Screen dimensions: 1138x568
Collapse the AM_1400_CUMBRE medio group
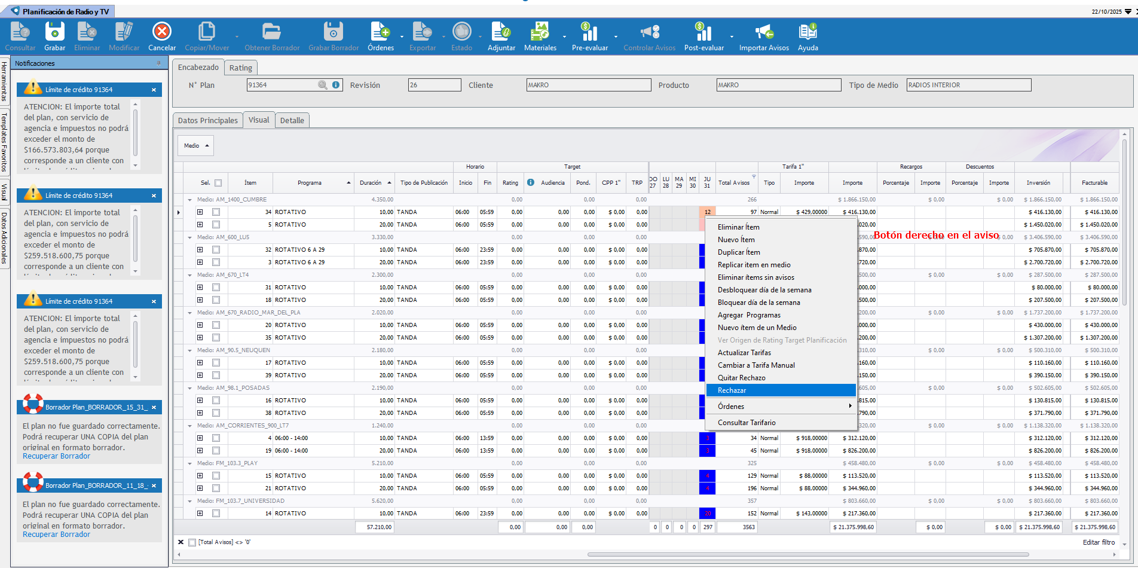(190, 200)
